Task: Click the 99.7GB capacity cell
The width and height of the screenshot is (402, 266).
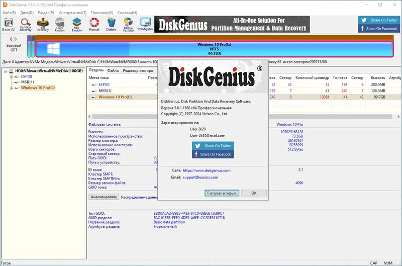Action: pos(379,97)
